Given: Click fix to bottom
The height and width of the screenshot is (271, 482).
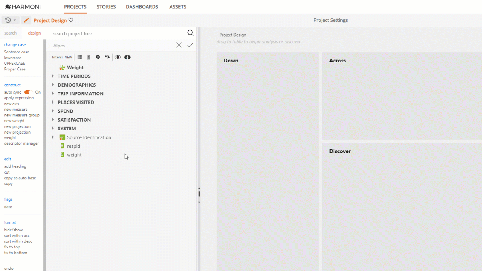Looking at the screenshot, I should pyautogui.click(x=16, y=253).
